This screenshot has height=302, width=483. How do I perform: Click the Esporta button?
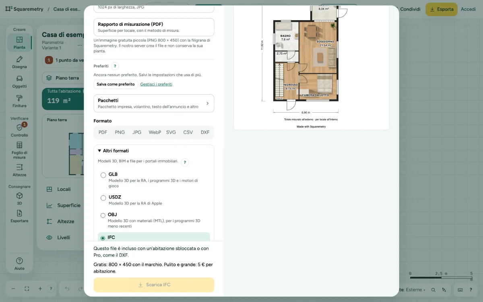(x=442, y=9)
